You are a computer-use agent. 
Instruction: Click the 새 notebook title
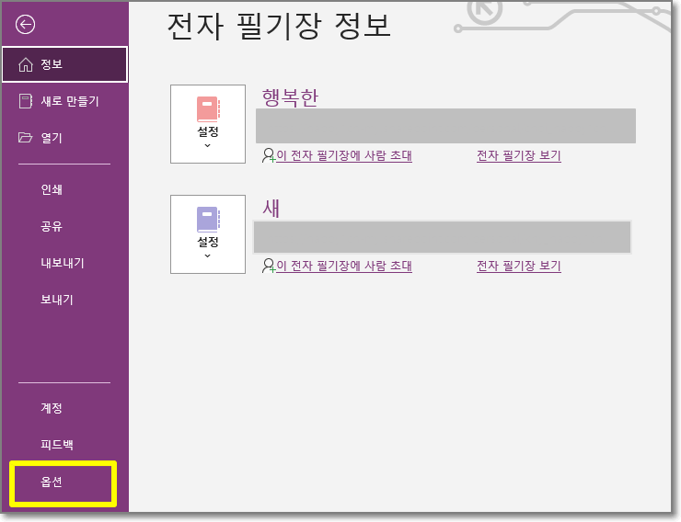point(271,208)
